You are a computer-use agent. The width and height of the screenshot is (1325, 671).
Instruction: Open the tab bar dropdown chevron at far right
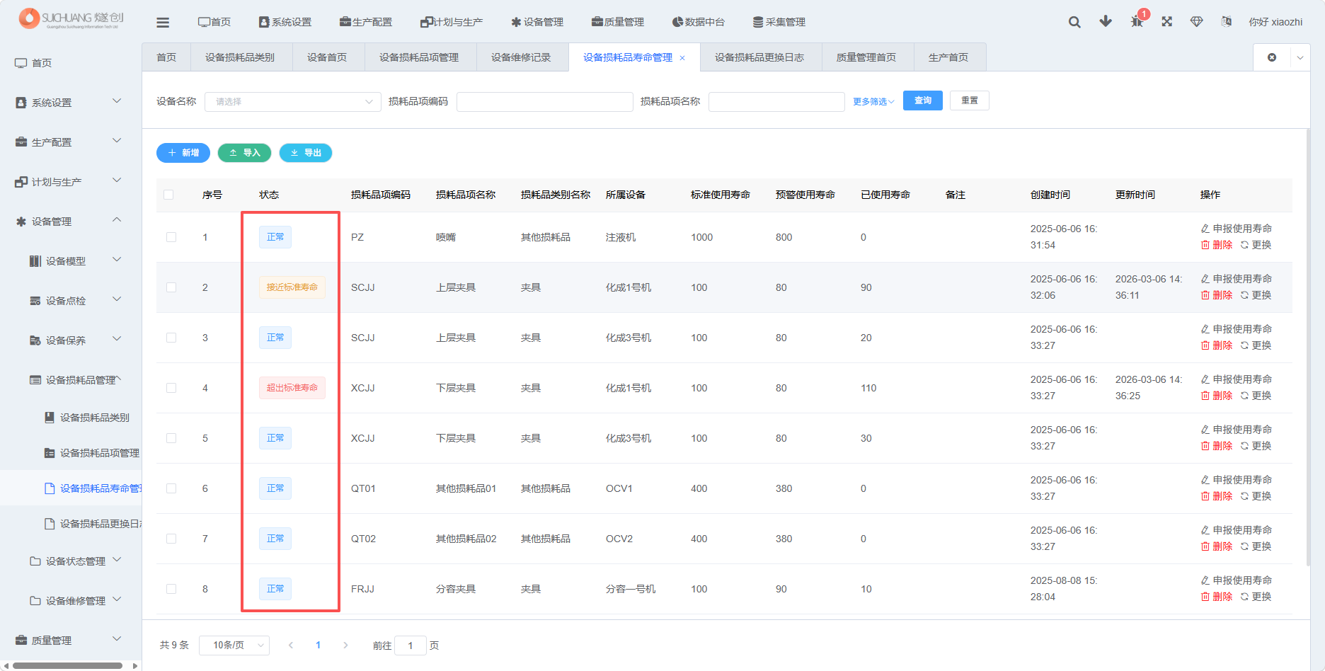1300,58
